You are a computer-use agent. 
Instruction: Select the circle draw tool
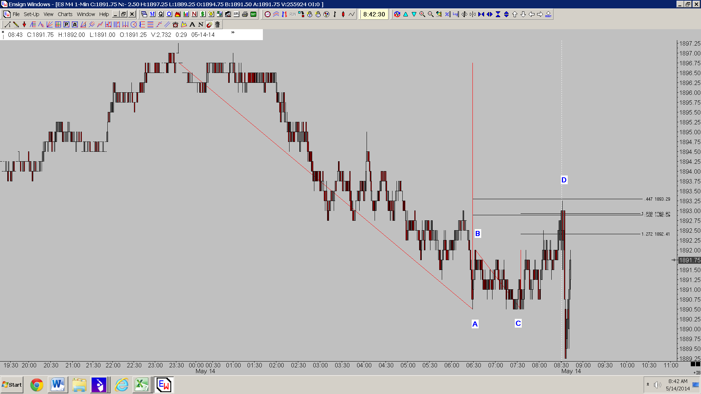click(134, 24)
